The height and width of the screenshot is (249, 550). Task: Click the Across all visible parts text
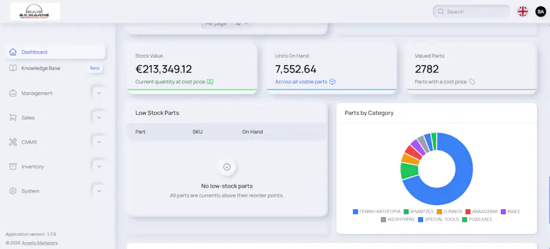pyautogui.click(x=301, y=82)
